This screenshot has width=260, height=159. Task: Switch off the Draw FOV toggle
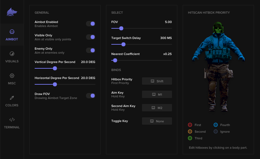pos(91,96)
